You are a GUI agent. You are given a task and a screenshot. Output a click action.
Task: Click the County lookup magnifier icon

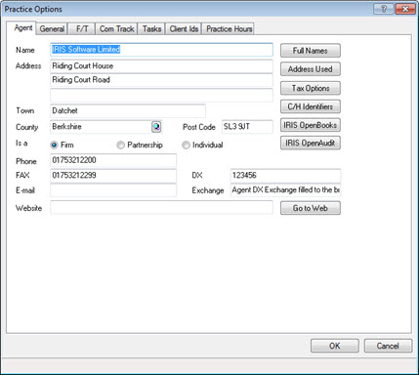(156, 127)
